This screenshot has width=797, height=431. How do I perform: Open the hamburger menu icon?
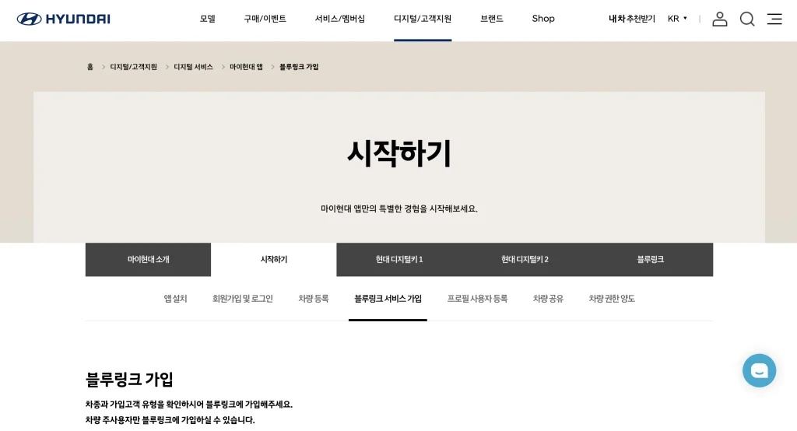pyautogui.click(x=774, y=19)
